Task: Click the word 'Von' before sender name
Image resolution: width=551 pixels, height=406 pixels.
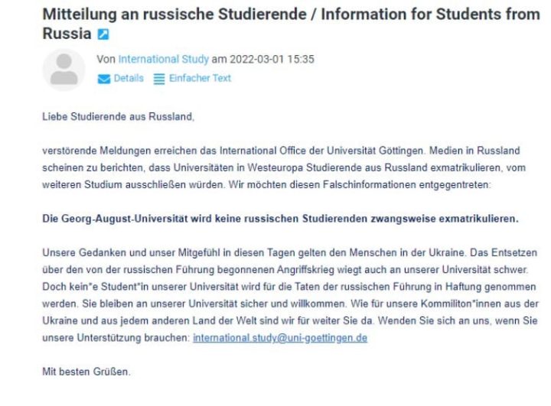Action: (106, 59)
